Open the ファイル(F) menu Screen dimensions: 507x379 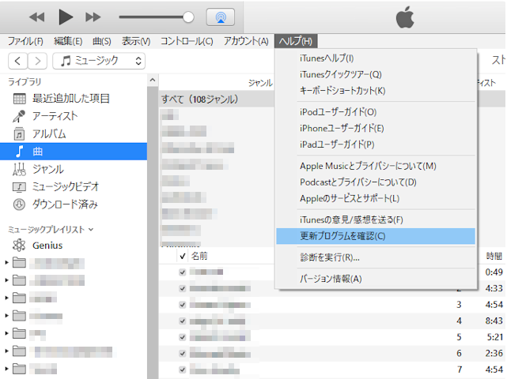tap(25, 41)
